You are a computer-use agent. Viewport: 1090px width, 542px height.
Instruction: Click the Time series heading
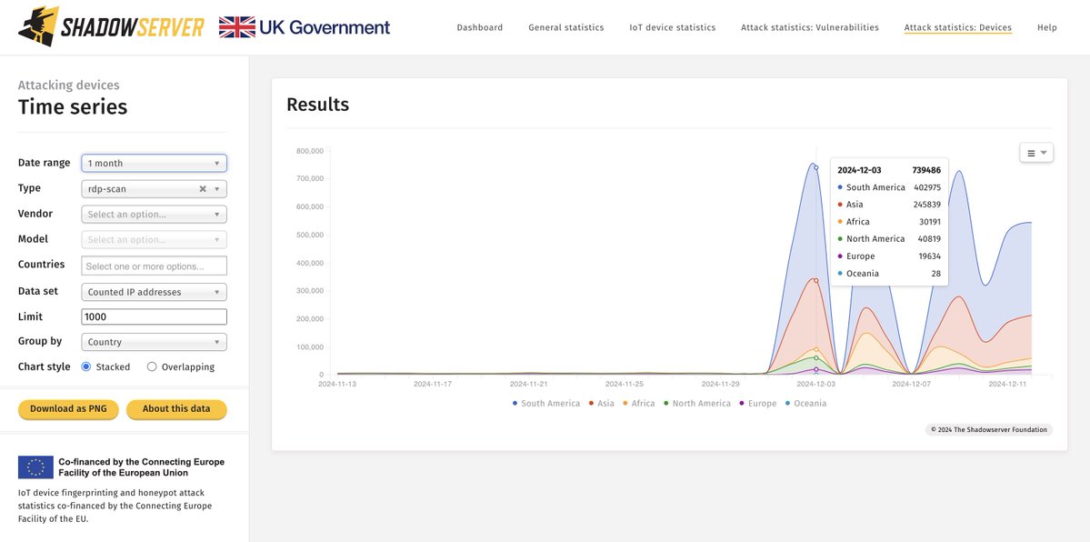tap(73, 107)
